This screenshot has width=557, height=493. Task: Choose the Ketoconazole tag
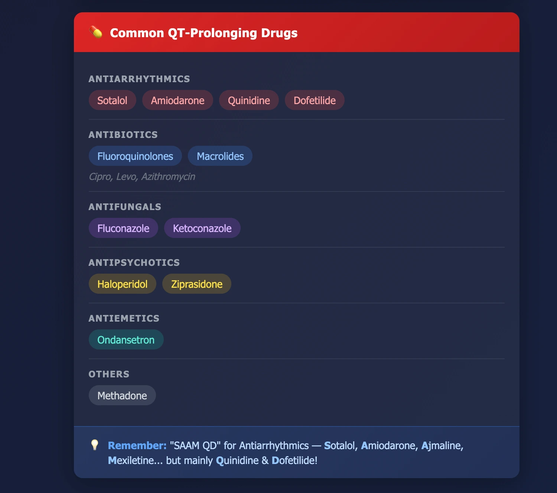tap(202, 228)
